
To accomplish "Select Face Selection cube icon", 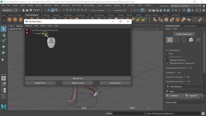I will click(191, 40).
